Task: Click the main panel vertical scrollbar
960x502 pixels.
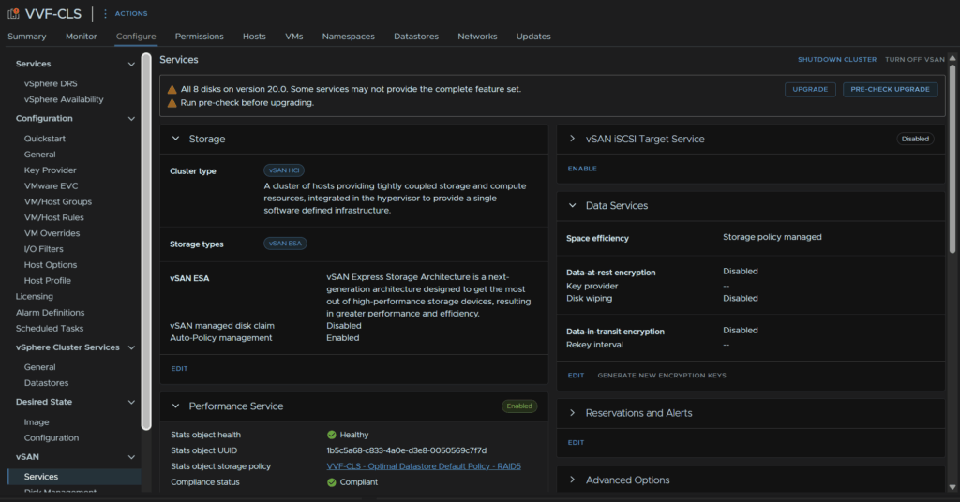Action: point(952,157)
